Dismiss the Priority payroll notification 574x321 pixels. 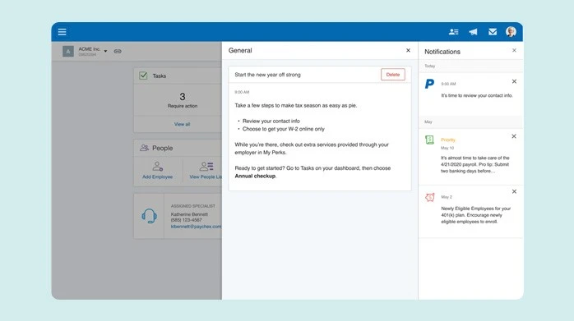tap(514, 136)
